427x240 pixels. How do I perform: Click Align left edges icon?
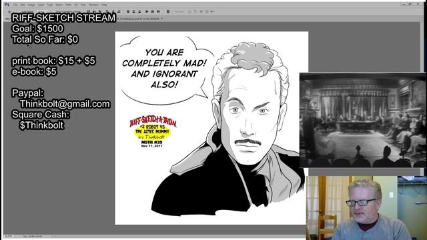(107, 12)
